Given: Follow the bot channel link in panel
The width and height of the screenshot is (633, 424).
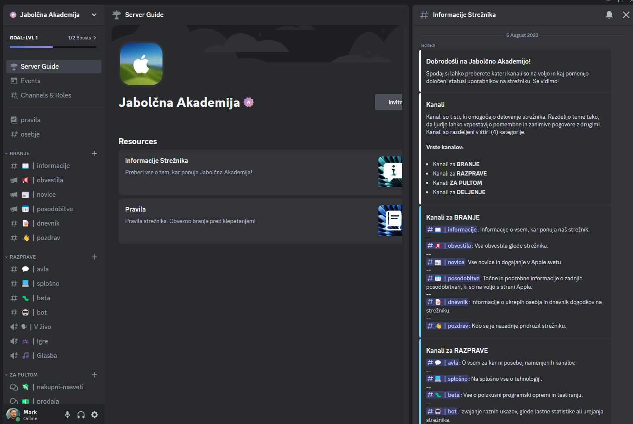Looking at the screenshot, I should click(442, 411).
